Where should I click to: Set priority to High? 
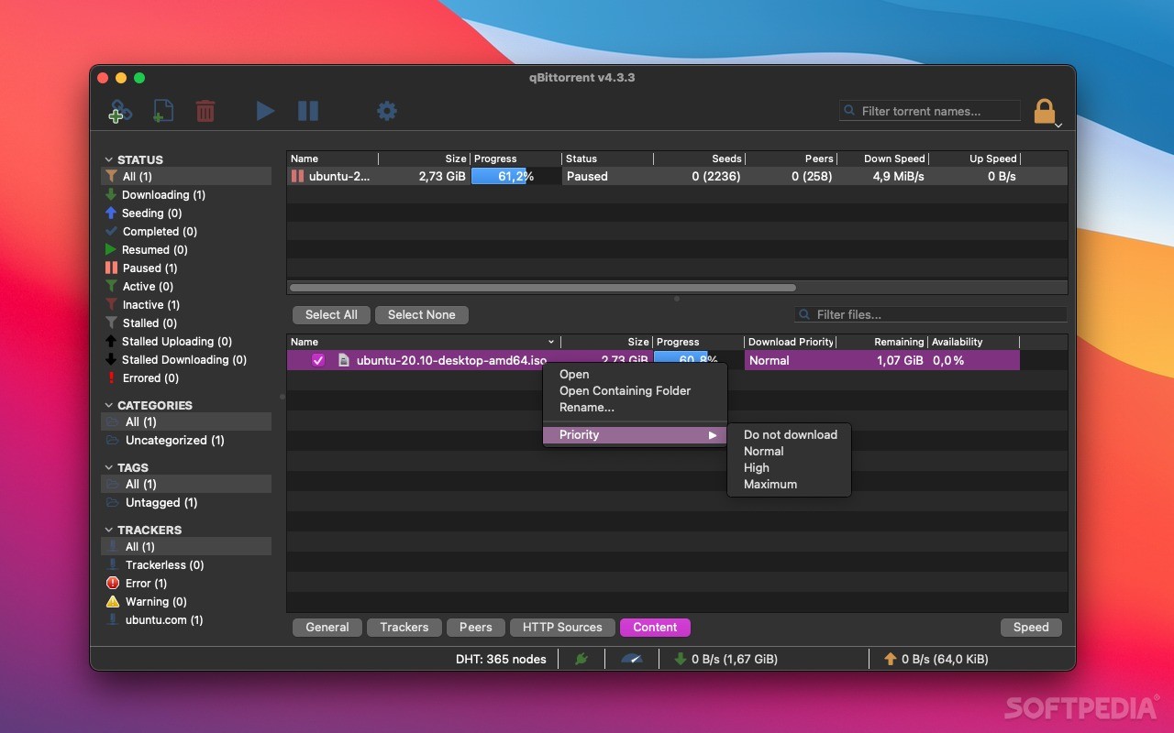pyautogui.click(x=790, y=467)
